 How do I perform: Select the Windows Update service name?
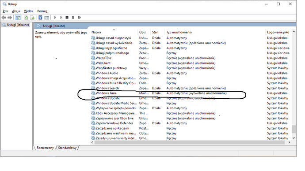pos(108,98)
